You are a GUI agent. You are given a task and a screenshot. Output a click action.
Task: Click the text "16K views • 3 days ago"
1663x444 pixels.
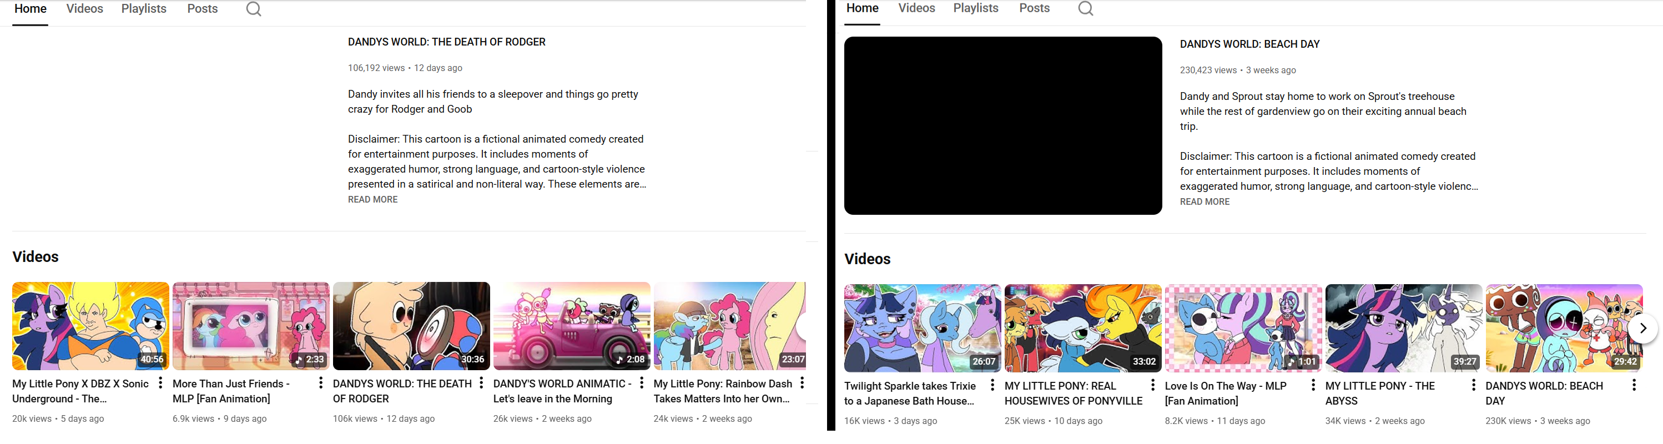(891, 421)
